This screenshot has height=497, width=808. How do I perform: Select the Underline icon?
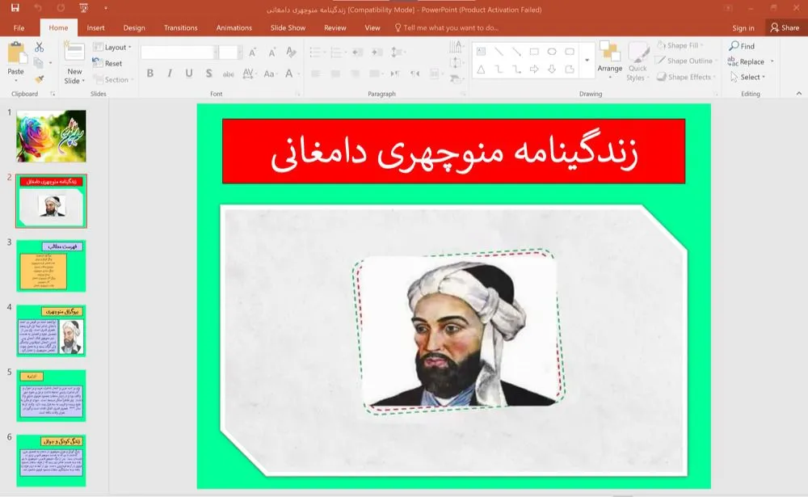[187, 73]
